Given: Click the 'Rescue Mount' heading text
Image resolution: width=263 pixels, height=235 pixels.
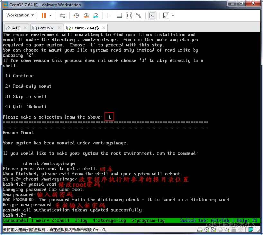Looking at the screenshot, I should coord(18,132).
